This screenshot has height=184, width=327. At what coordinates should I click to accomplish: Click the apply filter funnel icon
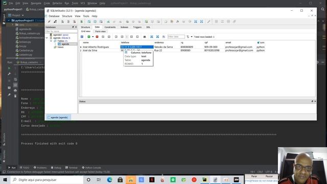pos(188,37)
